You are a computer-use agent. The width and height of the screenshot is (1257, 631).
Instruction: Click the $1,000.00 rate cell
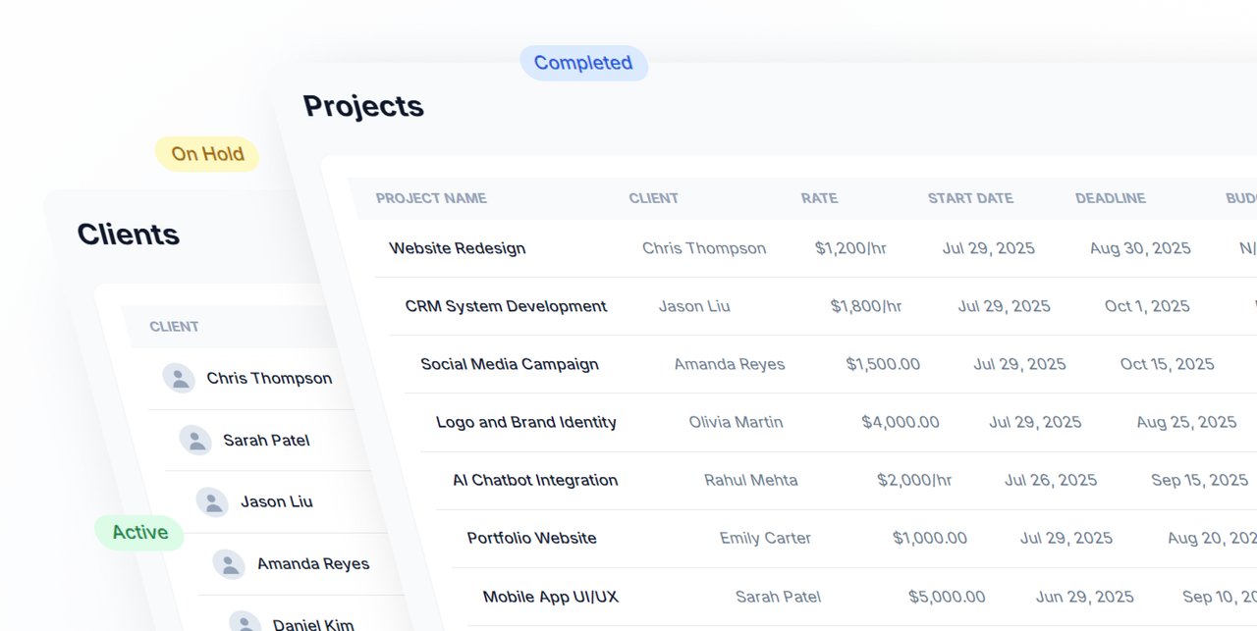930,538
